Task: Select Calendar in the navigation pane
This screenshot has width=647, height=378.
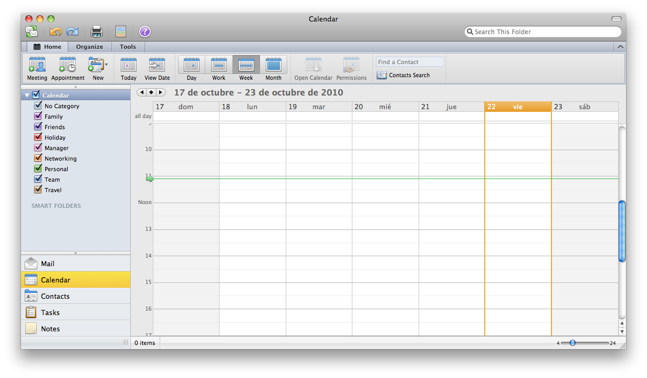Action: coord(76,280)
